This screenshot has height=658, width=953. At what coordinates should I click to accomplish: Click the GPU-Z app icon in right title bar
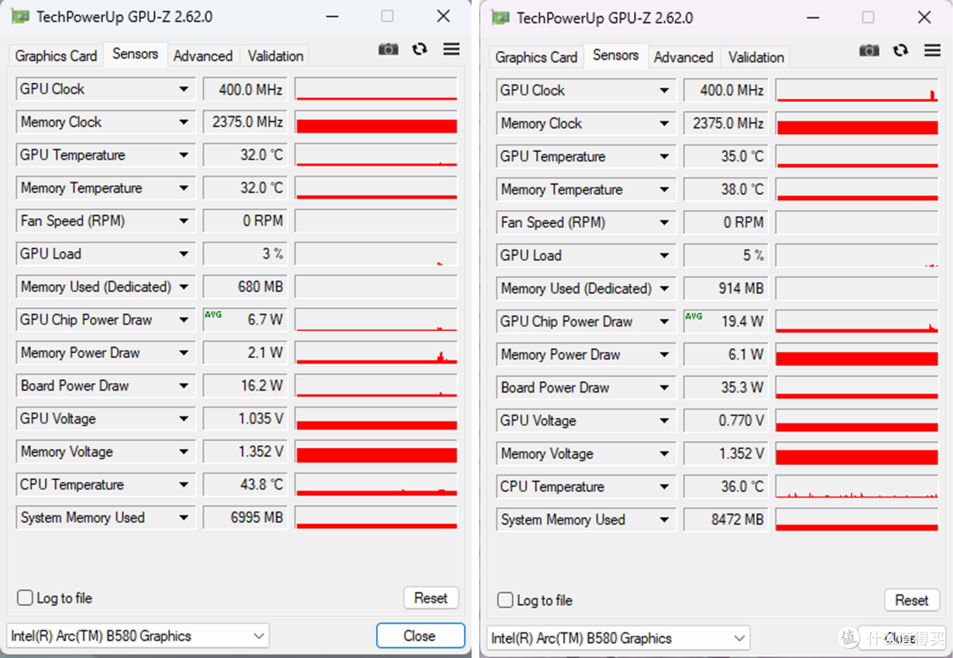pos(500,18)
